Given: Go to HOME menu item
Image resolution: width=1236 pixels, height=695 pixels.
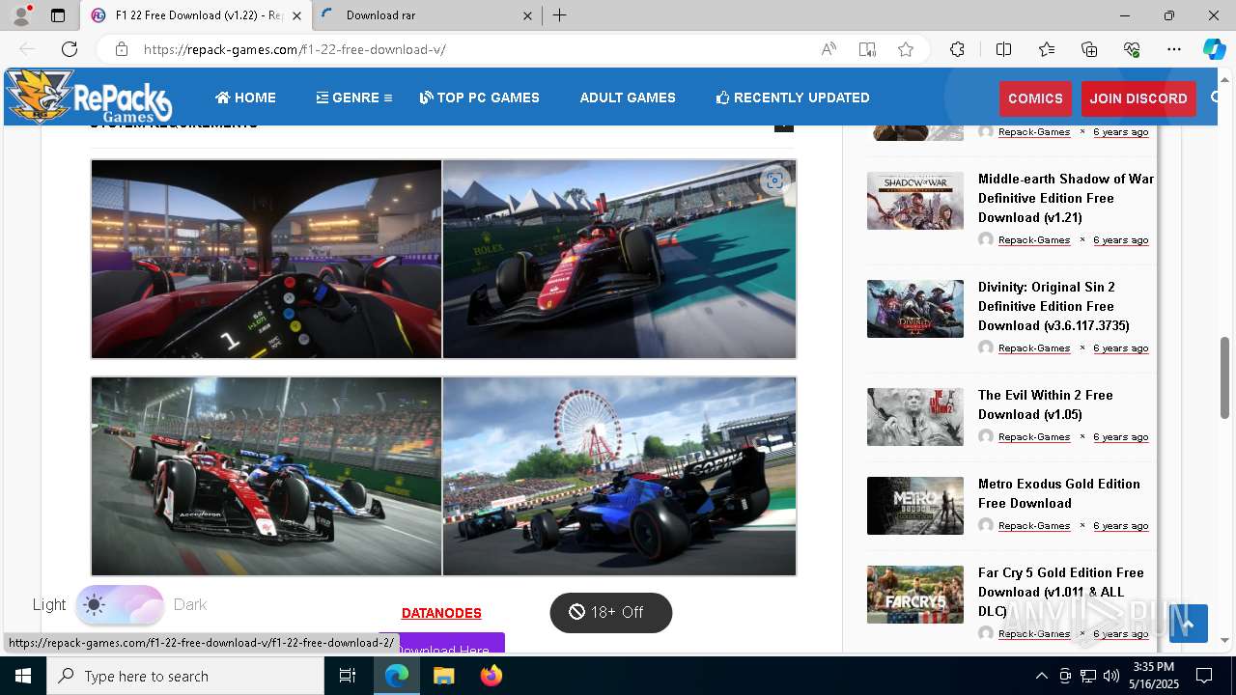Looking at the screenshot, I should click(x=245, y=97).
